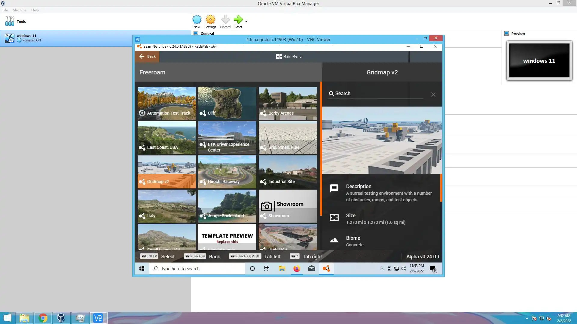Open the BeamNG Main Menu

coord(288,56)
